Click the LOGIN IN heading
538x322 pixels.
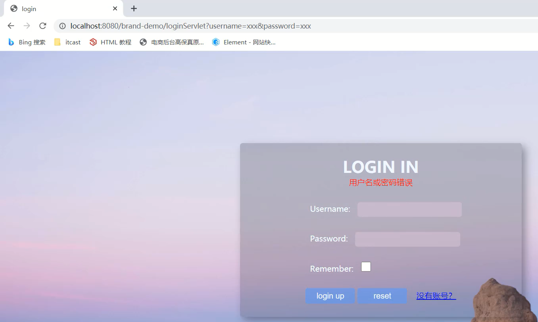[x=381, y=167]
